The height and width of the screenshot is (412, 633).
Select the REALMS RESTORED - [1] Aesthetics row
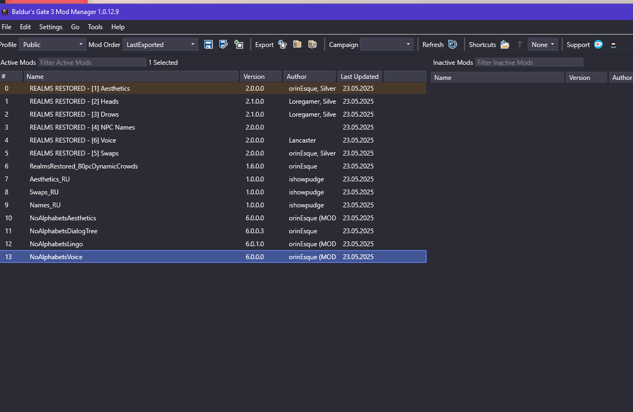point(213,89)
